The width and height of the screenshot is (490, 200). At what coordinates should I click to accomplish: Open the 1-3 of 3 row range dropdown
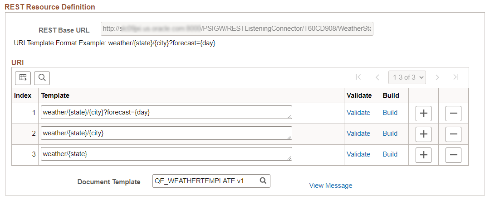407,77
